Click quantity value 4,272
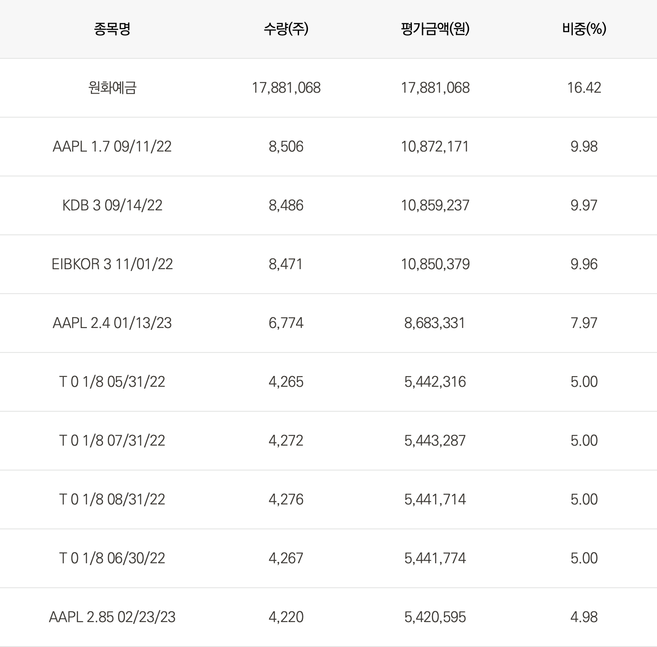 (286, 441)
